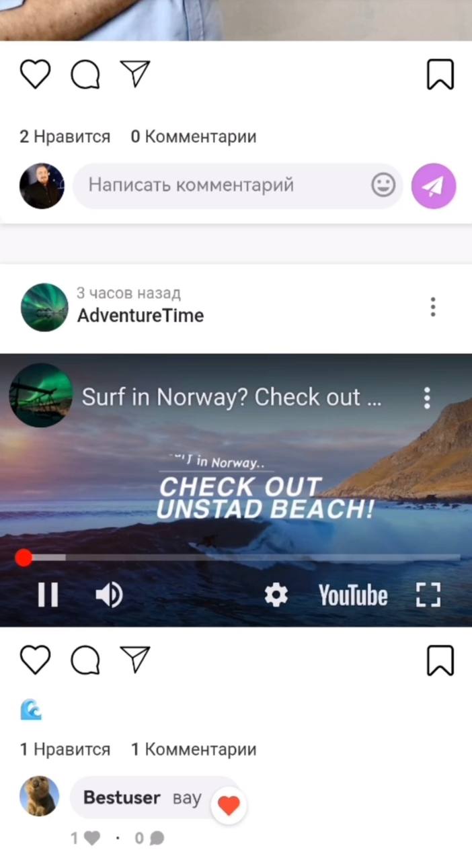472x860 pixels.
Task: Like the top post with heart icon
Action: click(x=35, y=74)
